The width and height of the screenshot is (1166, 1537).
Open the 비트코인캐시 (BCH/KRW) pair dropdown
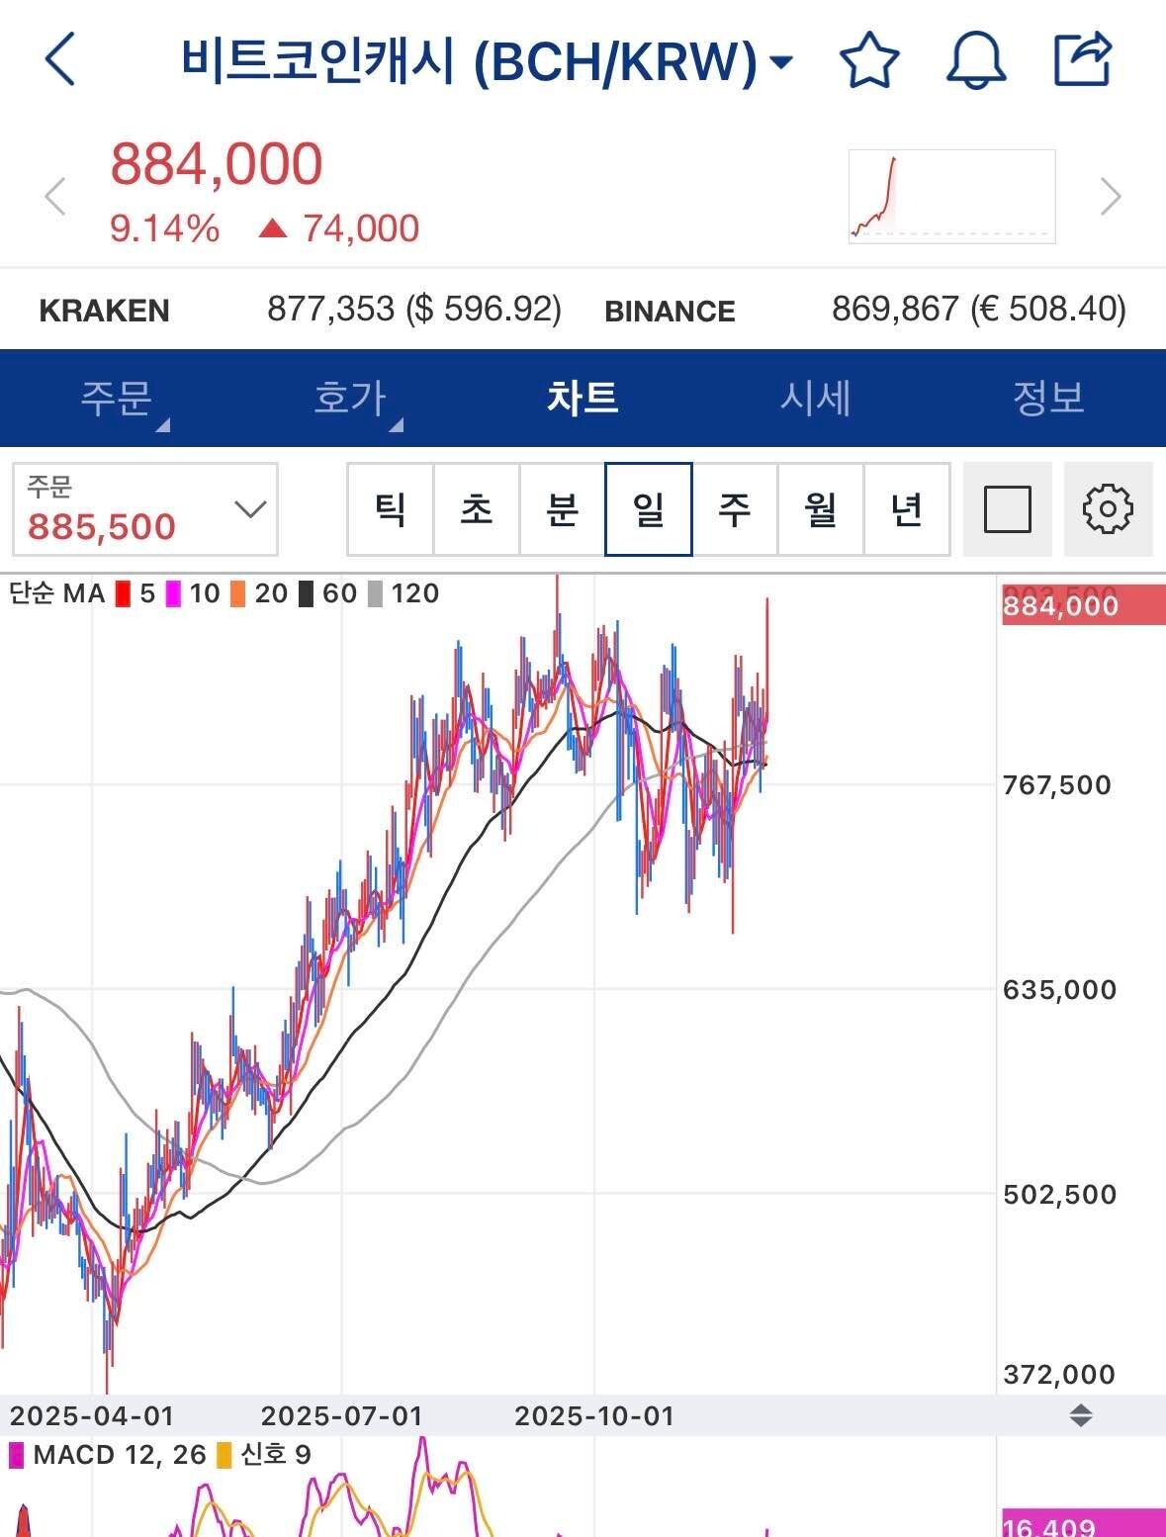[487, 61]
